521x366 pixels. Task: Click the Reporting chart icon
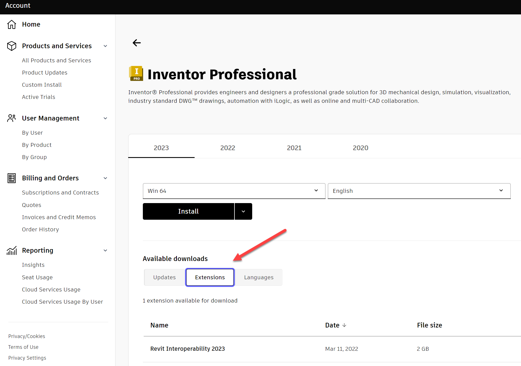pyautogui.click(x=12, y=250)
